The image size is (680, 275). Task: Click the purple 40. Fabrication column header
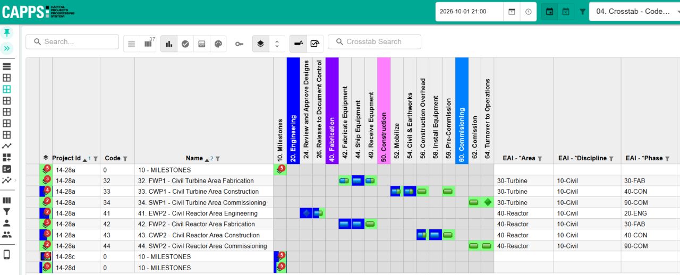[x=332, y=110]
